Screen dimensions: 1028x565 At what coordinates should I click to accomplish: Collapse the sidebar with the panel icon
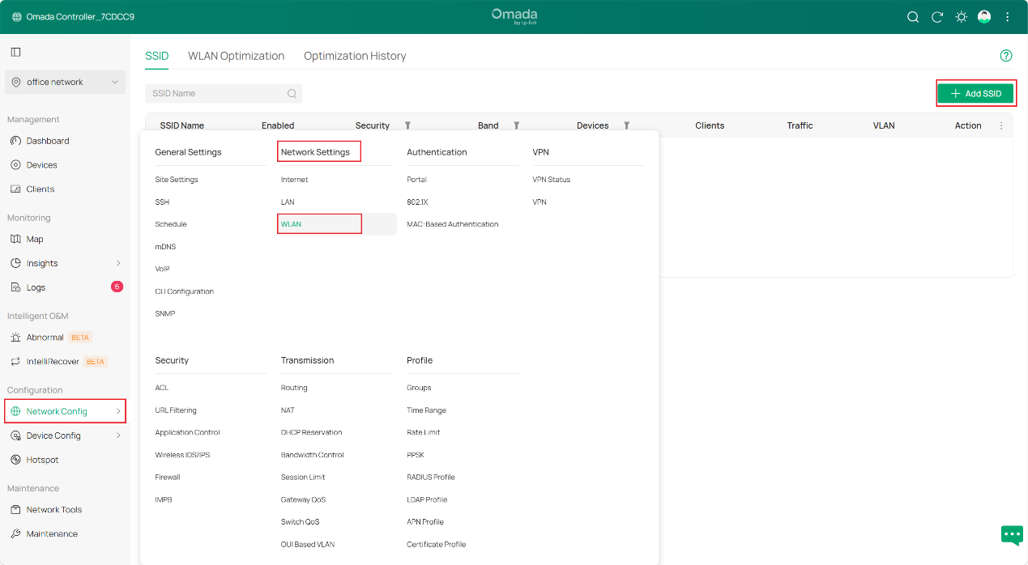15,52
